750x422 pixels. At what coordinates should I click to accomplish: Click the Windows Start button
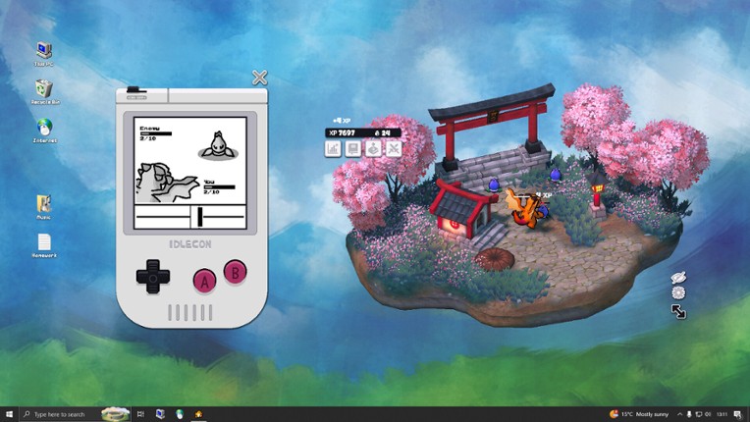(9, 414)
